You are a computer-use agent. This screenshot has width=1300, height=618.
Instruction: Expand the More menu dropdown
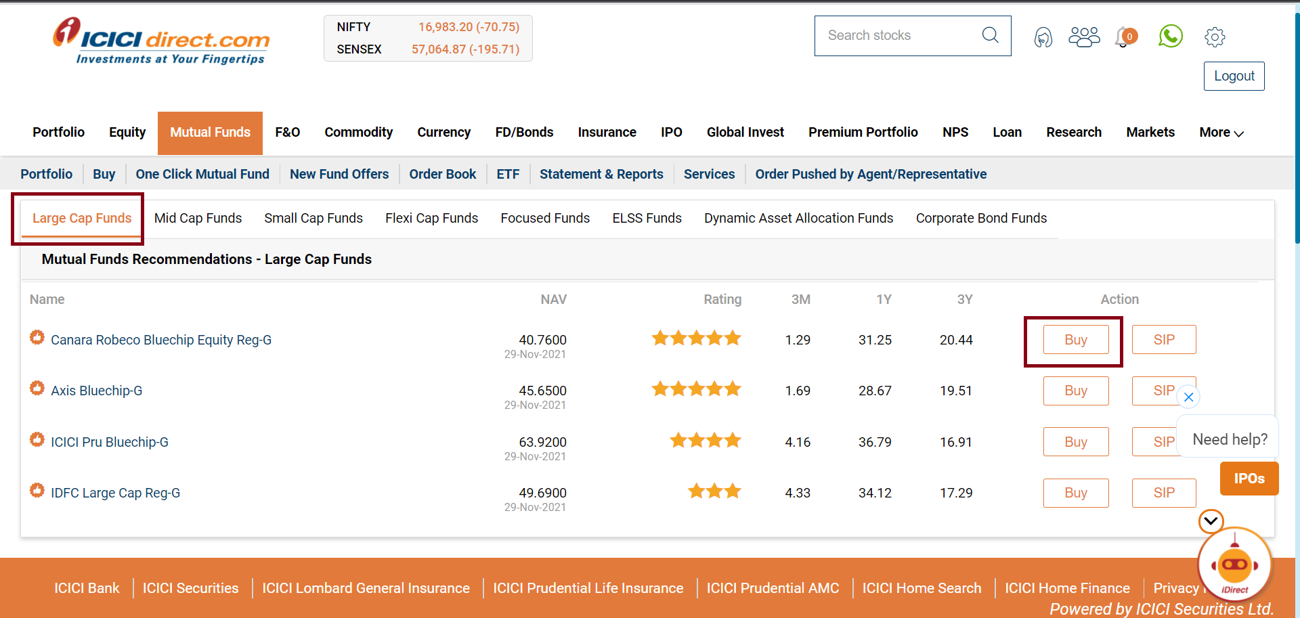[1221, 133]
